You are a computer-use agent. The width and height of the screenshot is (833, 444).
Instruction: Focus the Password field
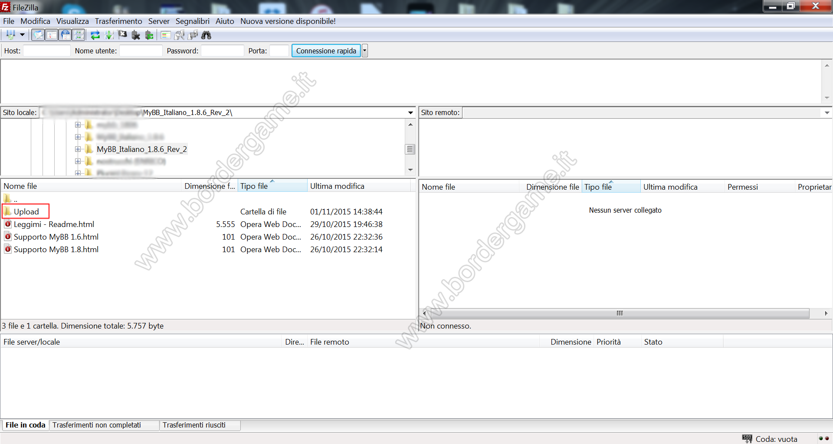tap(223, 51)
